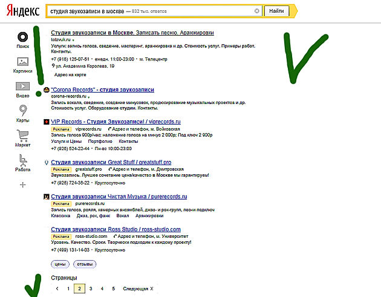
Task: Click the map pin next to ул. Академика Королева
Action: [x=53, y=66]
